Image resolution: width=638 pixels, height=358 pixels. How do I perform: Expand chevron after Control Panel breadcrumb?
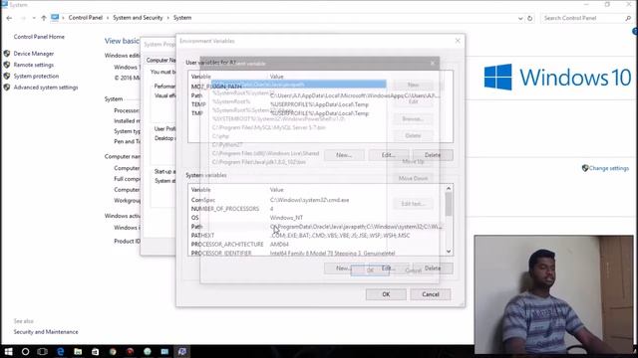(108, 18)
